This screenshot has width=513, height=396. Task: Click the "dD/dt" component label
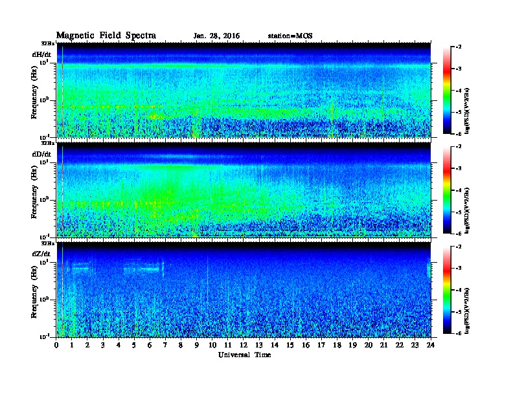click(41, 154)
